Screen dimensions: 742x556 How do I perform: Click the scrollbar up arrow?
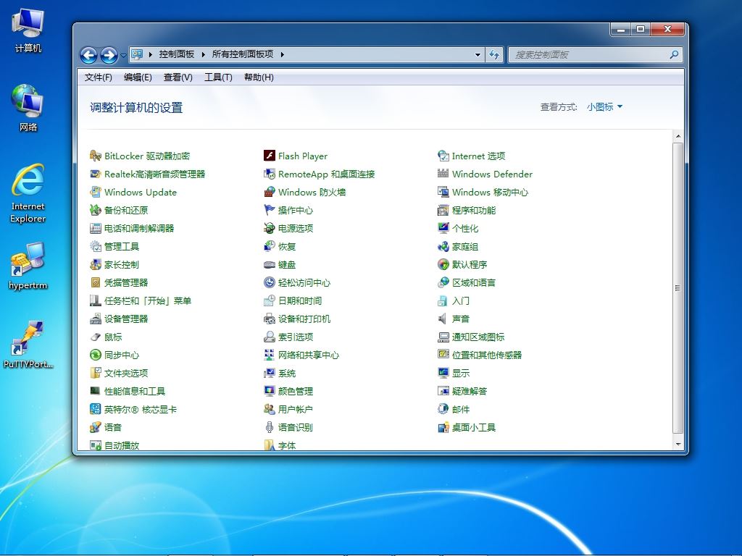678,136
